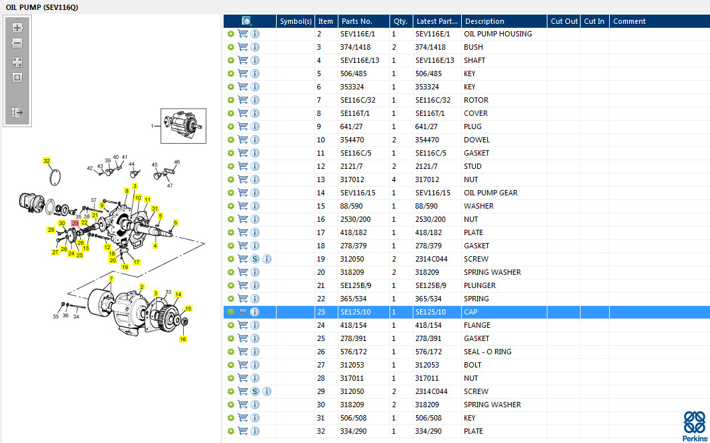Click the Latest Part column header
The width and height of the screenshot is (710, 443).
[437, 21]
